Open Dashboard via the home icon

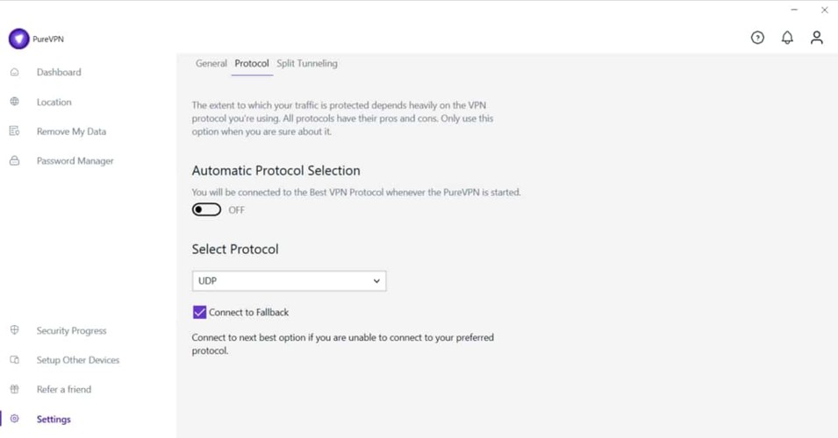[15, 73]
